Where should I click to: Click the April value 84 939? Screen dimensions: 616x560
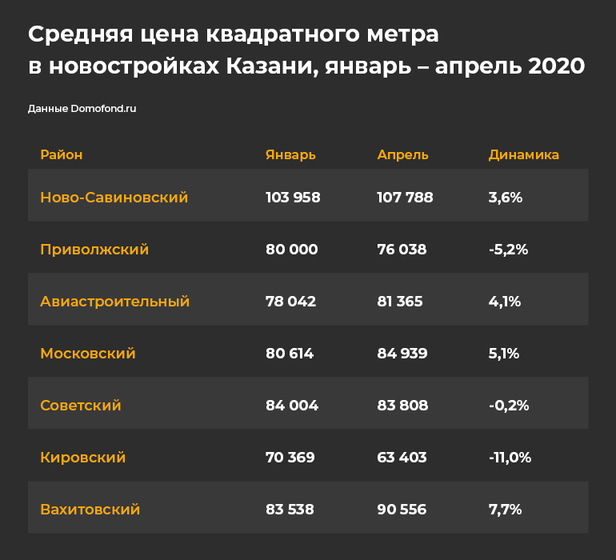[402, 354]
